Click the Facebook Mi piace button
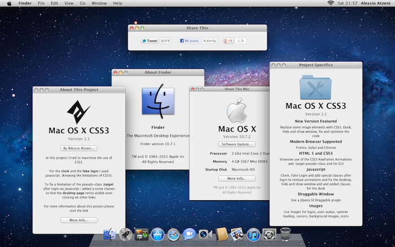This screenshot has height=247, width=395. click(189, 41)
